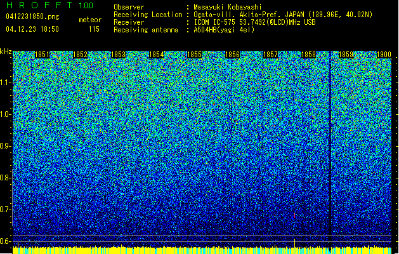Image resolution: width=399 pixels, height=254 pixels.
Task: Click the 0.9 kHz axis label
Action: click(5, 146)
